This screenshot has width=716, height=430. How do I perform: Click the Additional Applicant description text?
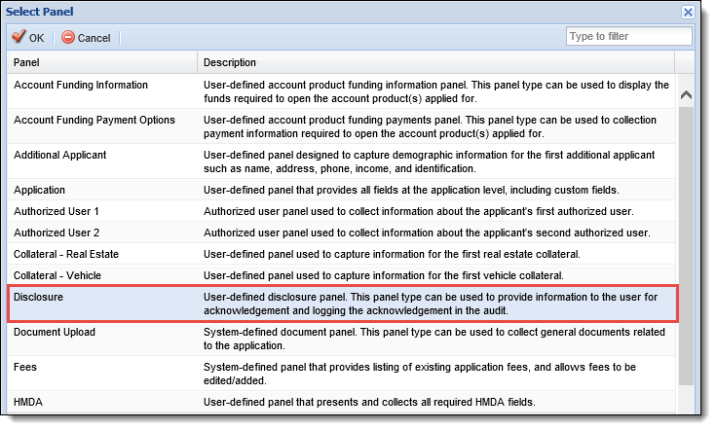pyautogui.click(x=430, y=161)
